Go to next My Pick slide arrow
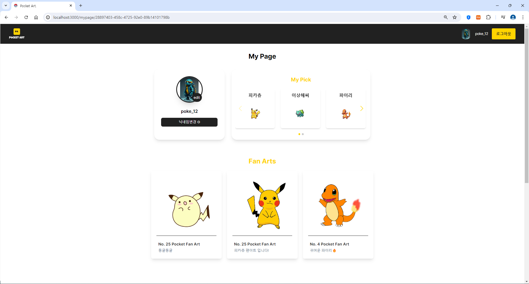529x284 pixels. tap(362, 108)
